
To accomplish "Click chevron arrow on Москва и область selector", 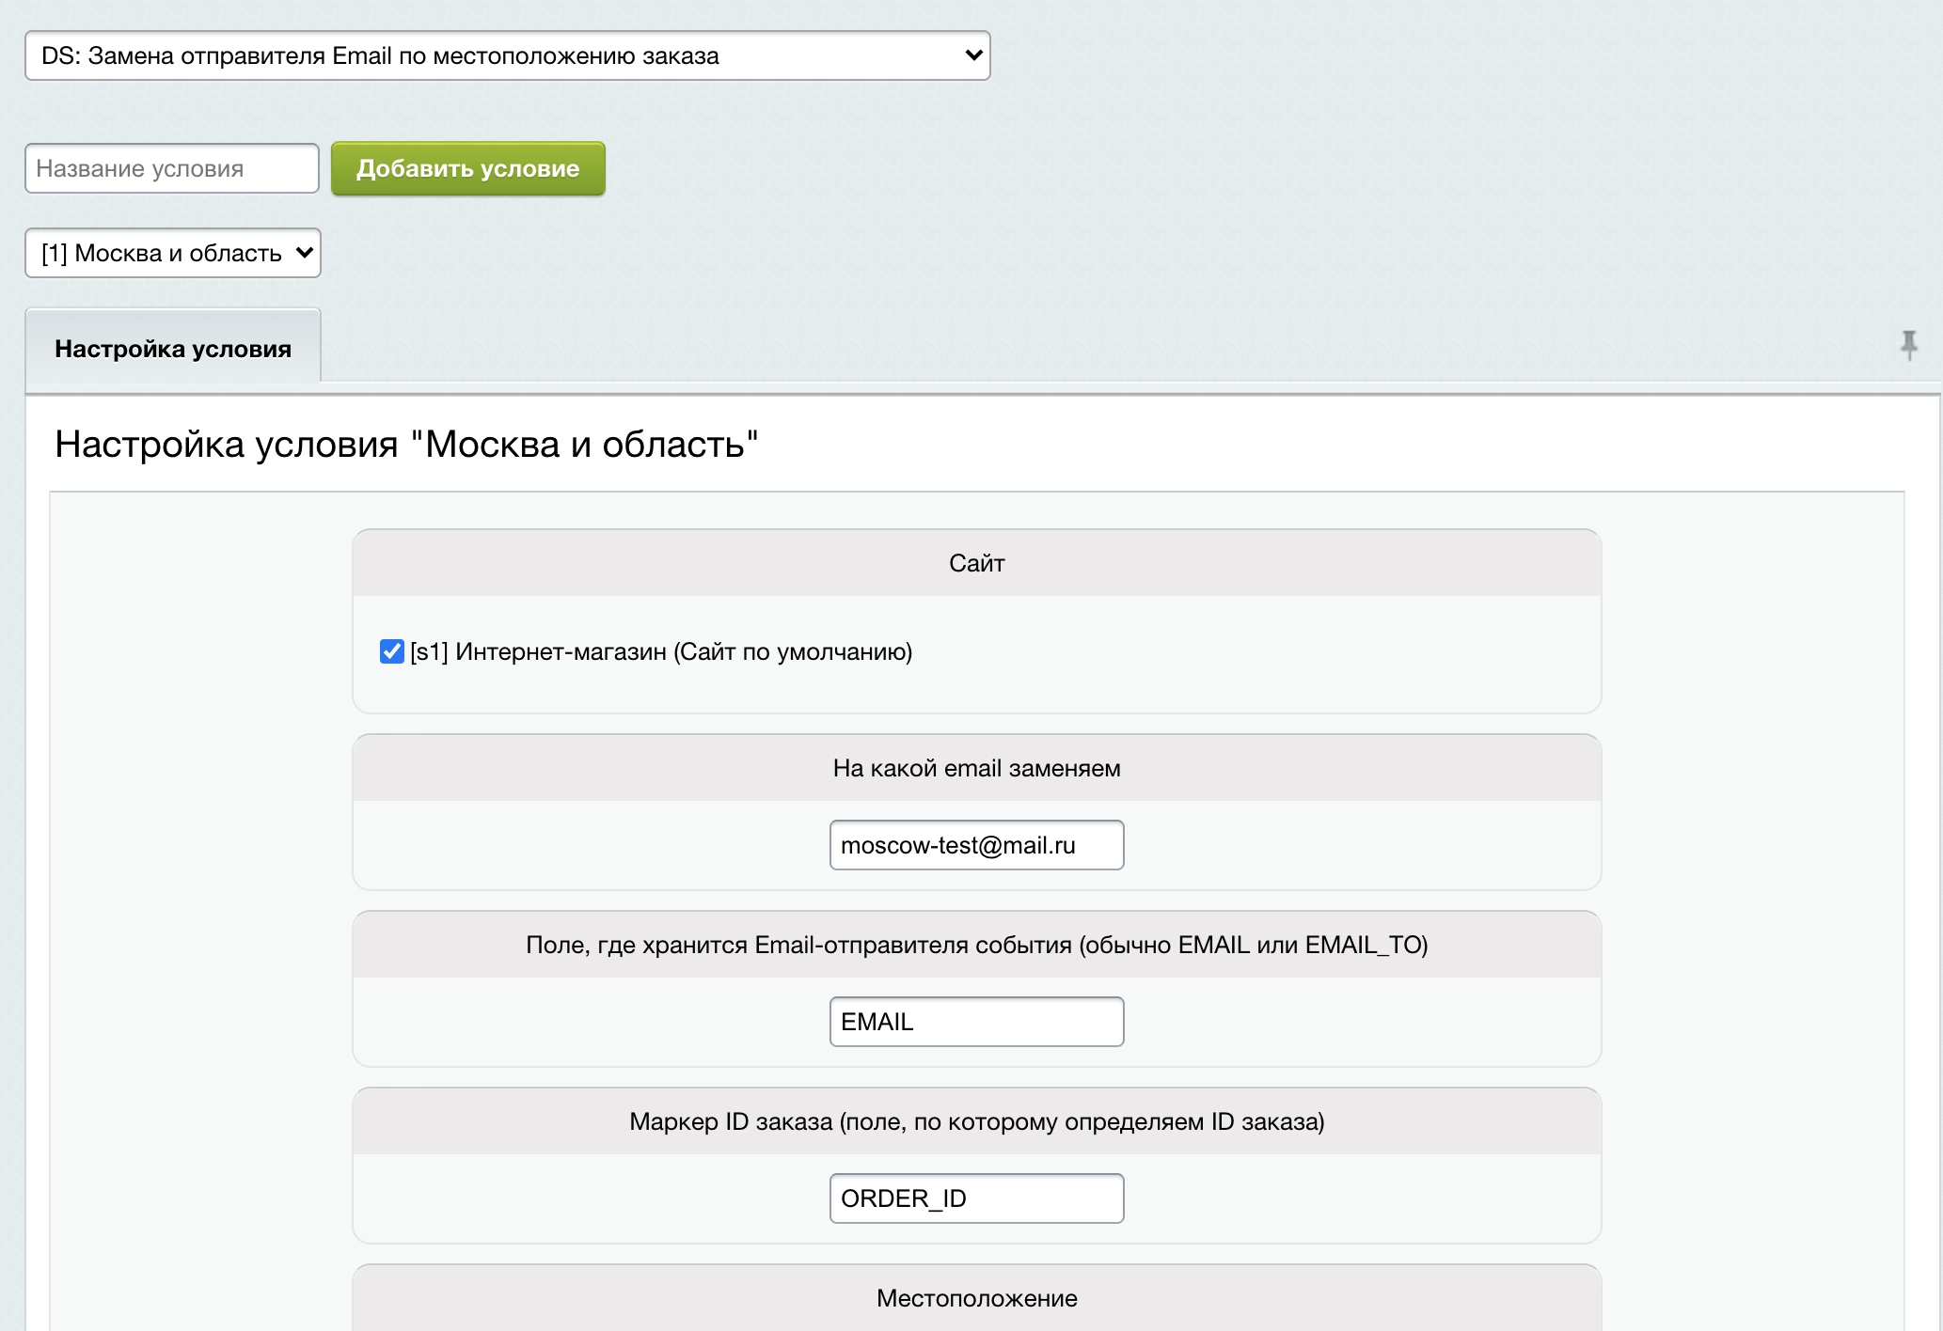I will (x=304, y=253).
